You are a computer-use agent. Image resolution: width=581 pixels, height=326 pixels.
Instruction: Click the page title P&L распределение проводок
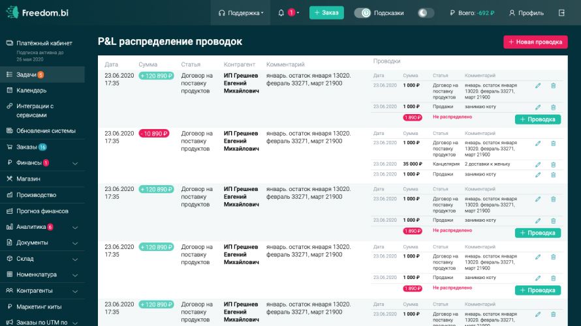tap(170, 42)
